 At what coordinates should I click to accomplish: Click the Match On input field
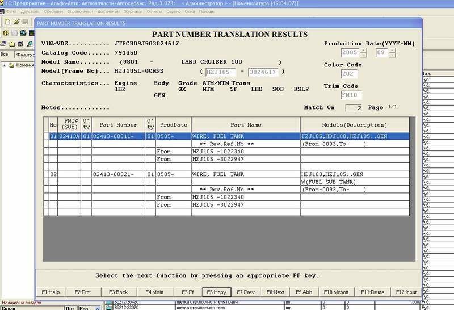coord(354,108)
